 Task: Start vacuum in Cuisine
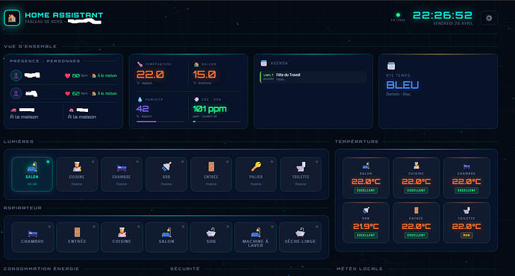coord(122,237)
